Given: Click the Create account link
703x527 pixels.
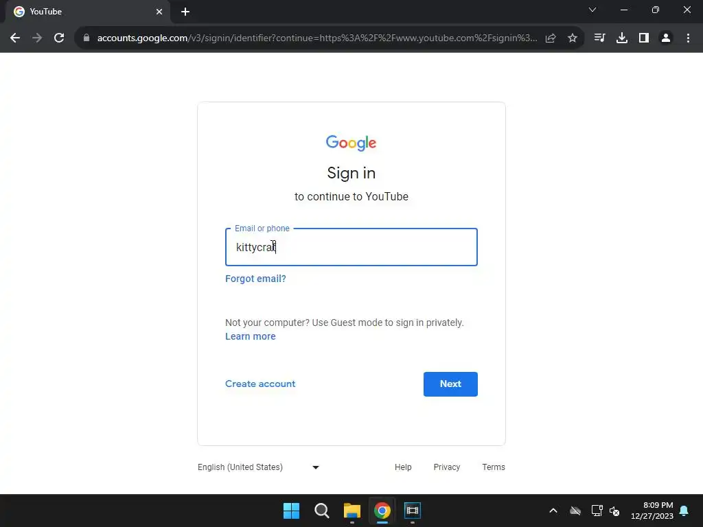Looking at the screenshot, I should [x=260, y=384].
